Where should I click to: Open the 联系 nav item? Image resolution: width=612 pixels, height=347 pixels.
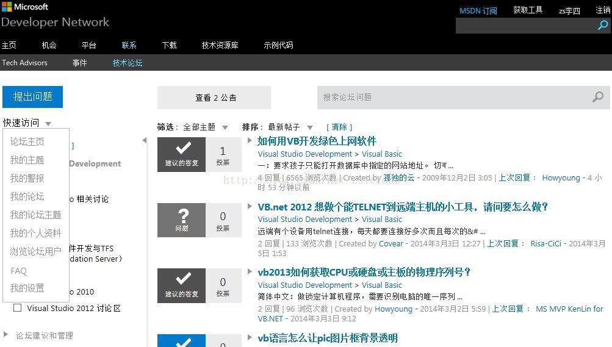(x=129, y=45)
